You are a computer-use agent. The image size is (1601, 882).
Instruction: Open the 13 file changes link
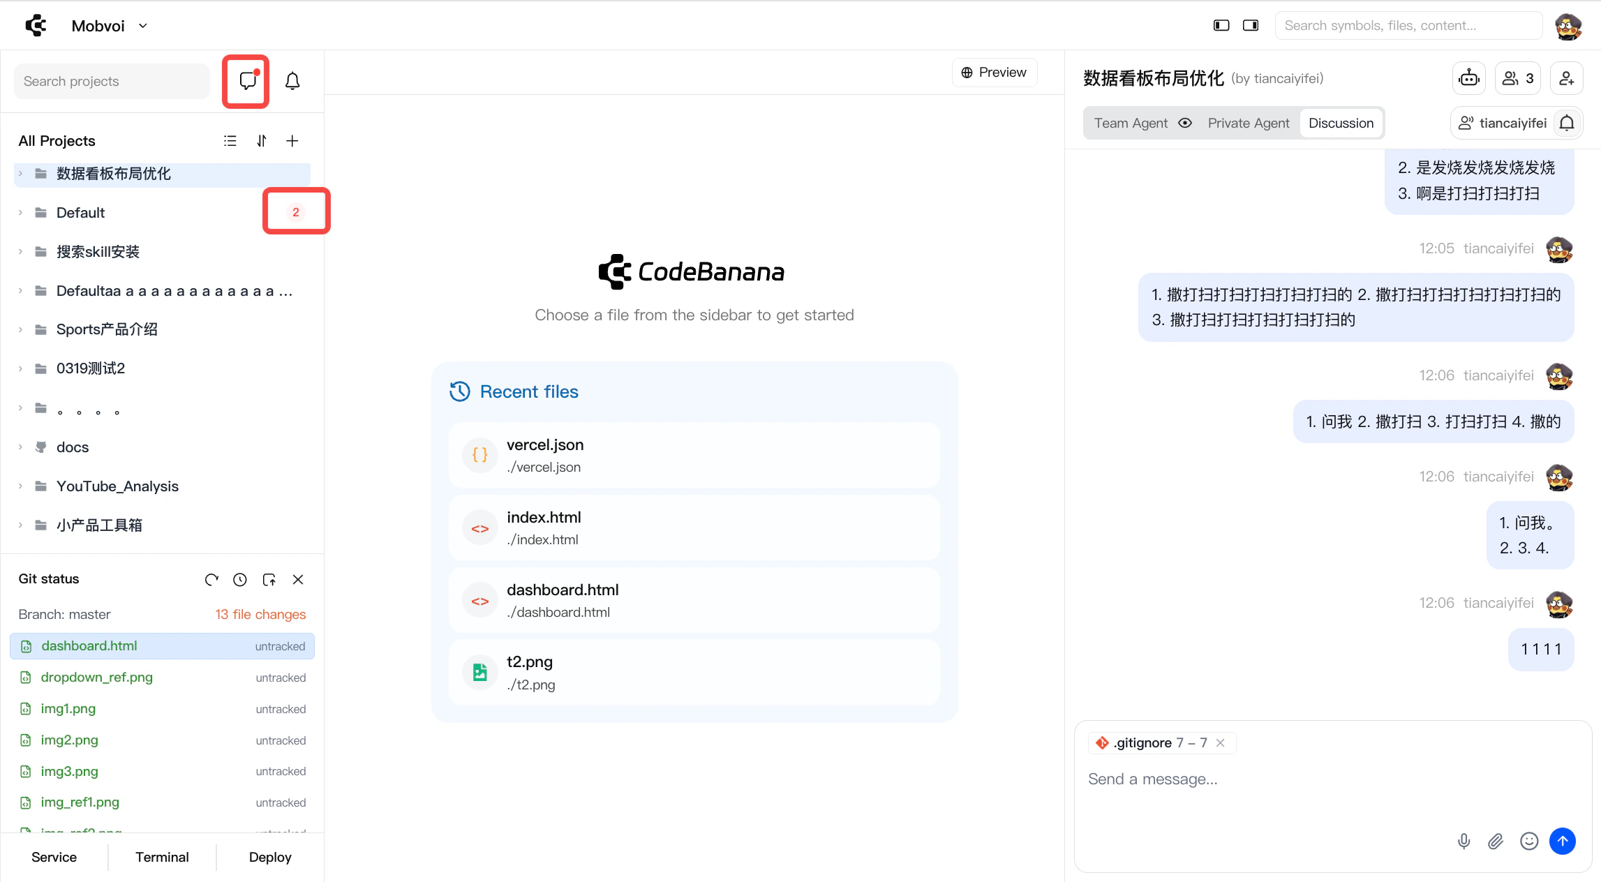[x=260, y=614]
